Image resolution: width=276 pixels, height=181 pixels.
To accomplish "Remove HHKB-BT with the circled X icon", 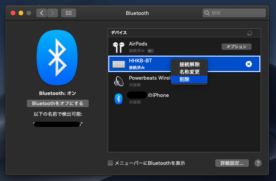I will pos(249,64).
